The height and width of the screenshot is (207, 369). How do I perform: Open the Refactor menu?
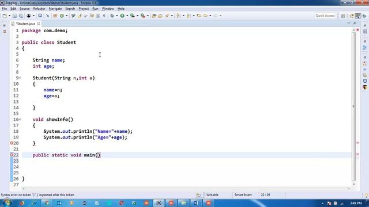[x=39, y=9]
